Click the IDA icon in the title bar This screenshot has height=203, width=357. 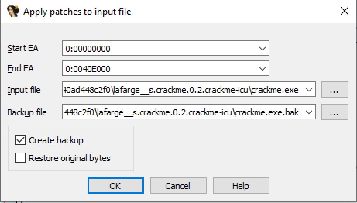(x=13, y=12)
